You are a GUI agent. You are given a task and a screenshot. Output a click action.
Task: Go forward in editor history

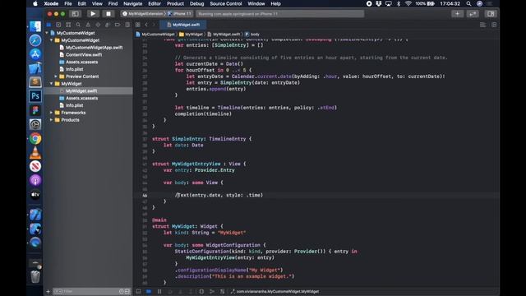(x=154, y=25)
